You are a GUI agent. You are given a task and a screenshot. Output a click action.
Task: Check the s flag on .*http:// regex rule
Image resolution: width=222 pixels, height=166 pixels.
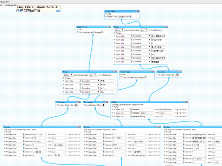click(x=179, y=113)
